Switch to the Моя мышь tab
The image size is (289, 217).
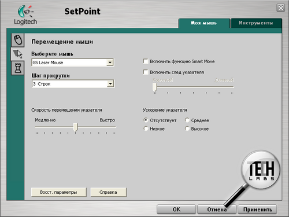pos(204,23)
